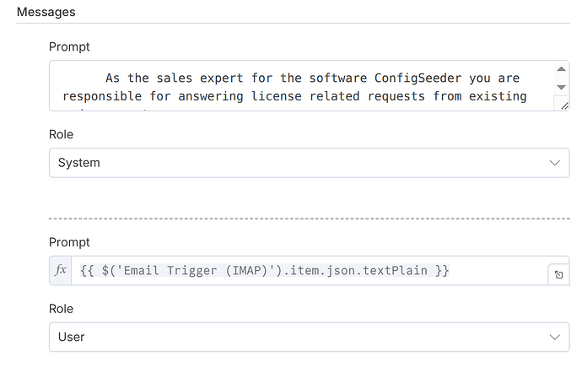Screen dimensions: 582x373
Task: Open the User role dropdown
Action: [x=310, y=337]
